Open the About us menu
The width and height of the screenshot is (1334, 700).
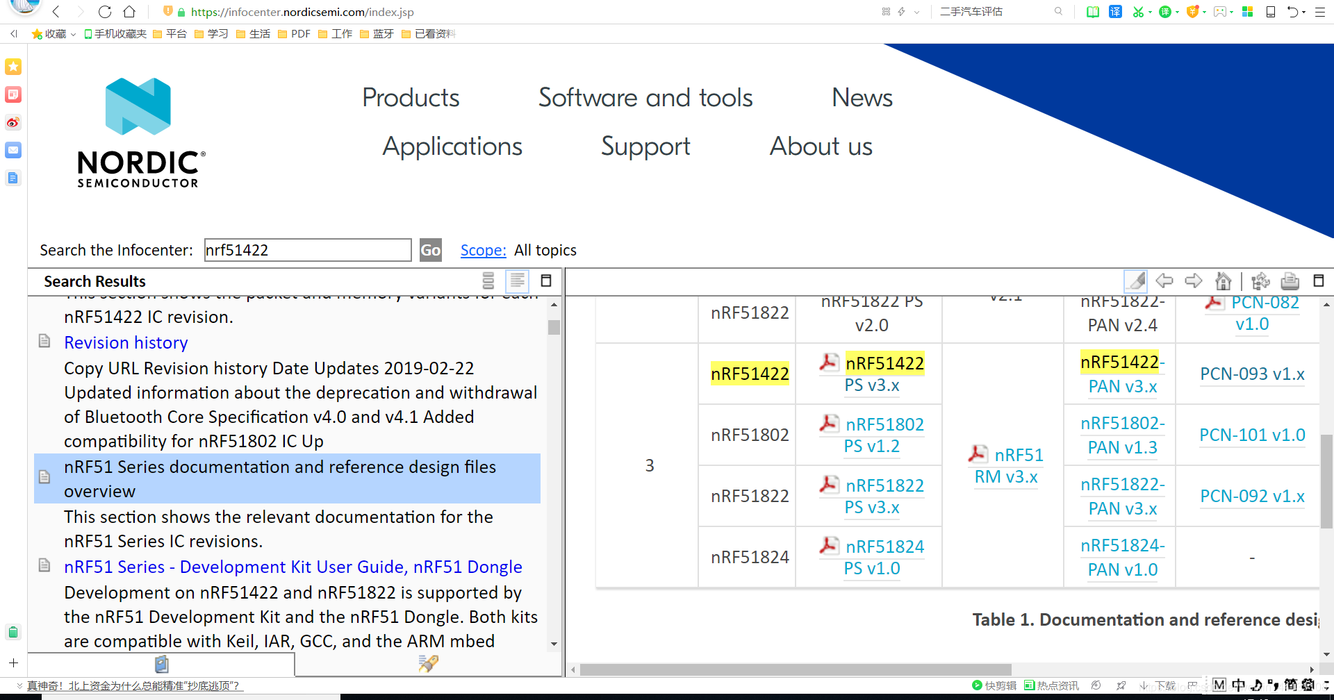pyautogui.click(x=821, y=147)
